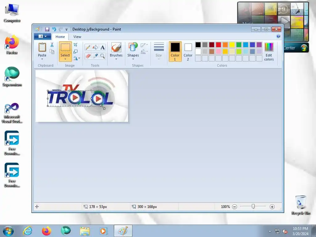316x237 pixels.
Task: Open the Rotate or flip dropdown
Action: (77, 58)
